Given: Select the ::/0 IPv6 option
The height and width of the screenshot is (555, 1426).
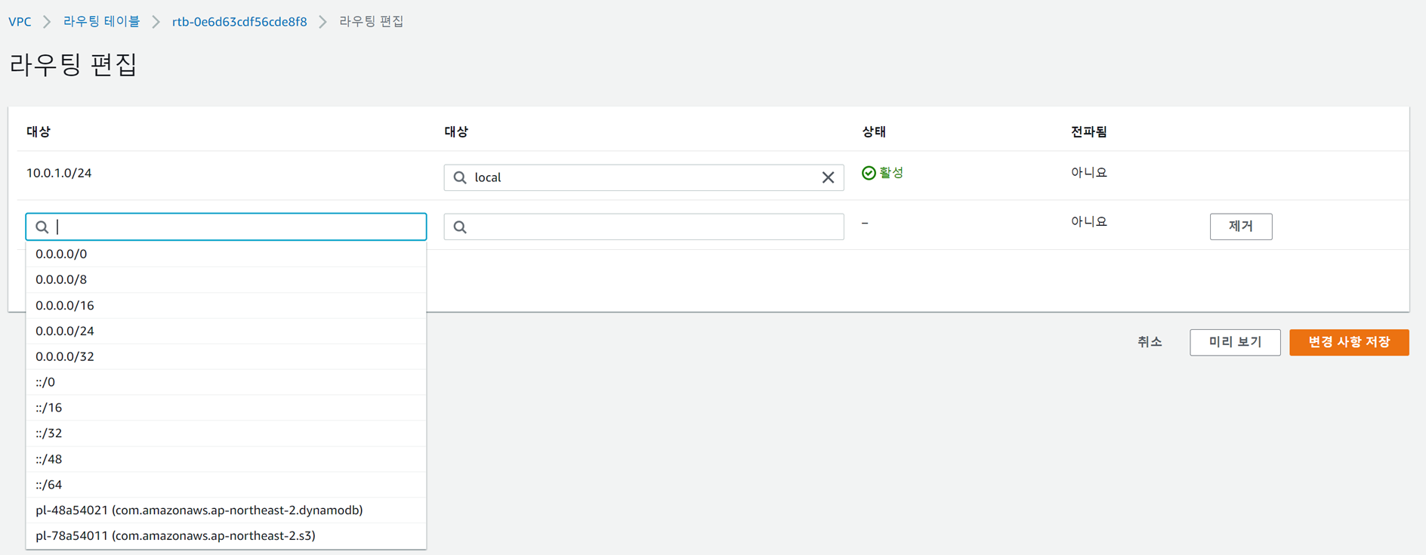Looking at the screenshot, I should pos(45,382).
